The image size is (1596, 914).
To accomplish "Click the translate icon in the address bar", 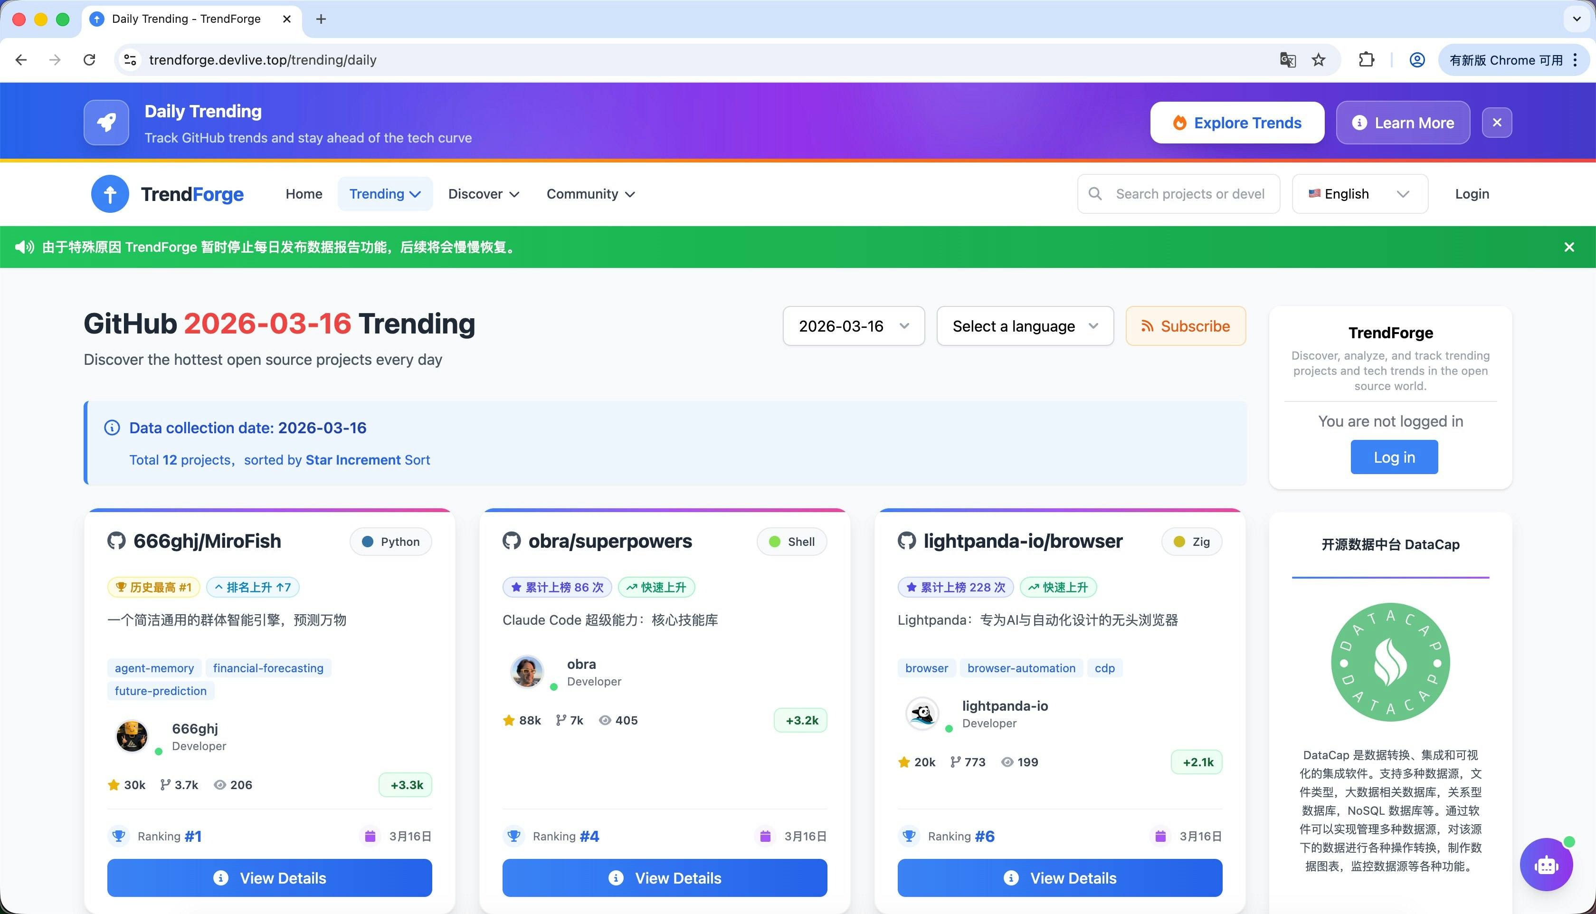I will click(1288, 60).
